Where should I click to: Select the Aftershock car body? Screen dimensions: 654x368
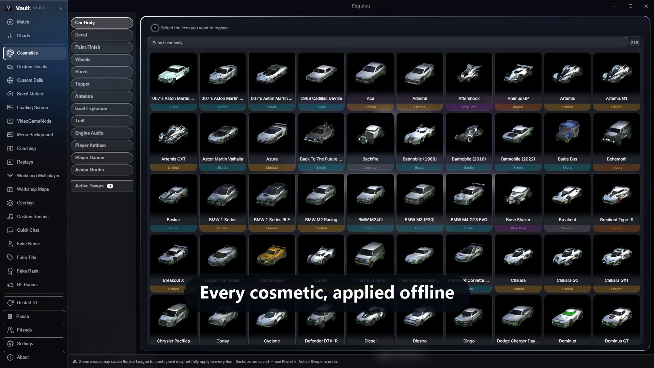469,81
